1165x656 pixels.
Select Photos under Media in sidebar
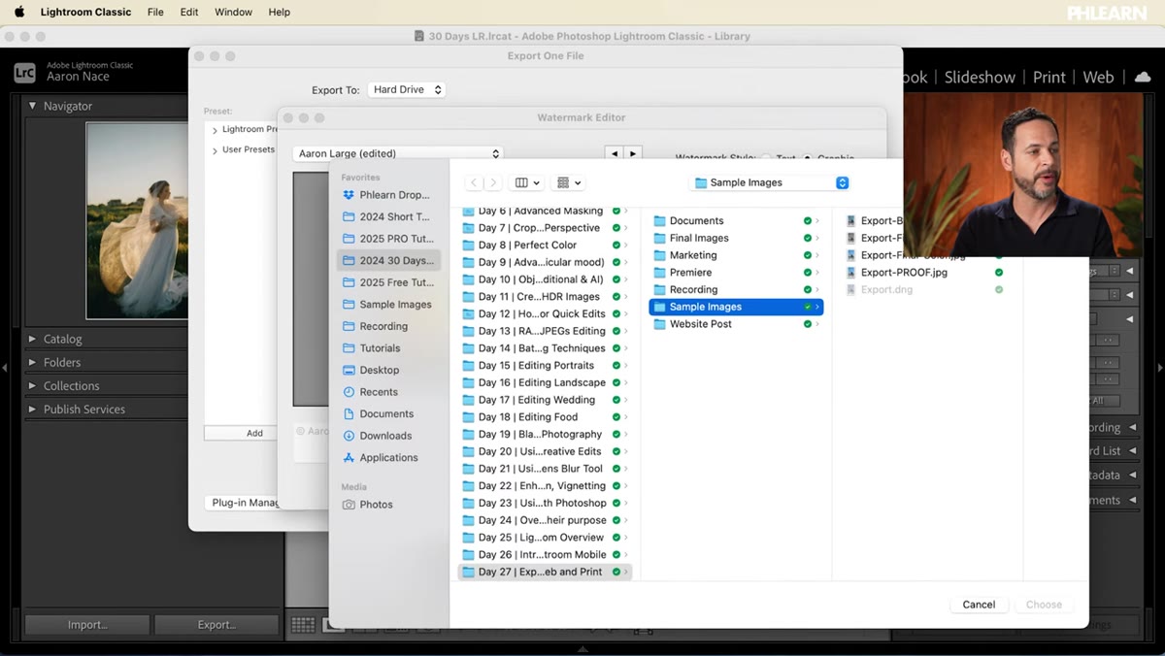point(386,505)
